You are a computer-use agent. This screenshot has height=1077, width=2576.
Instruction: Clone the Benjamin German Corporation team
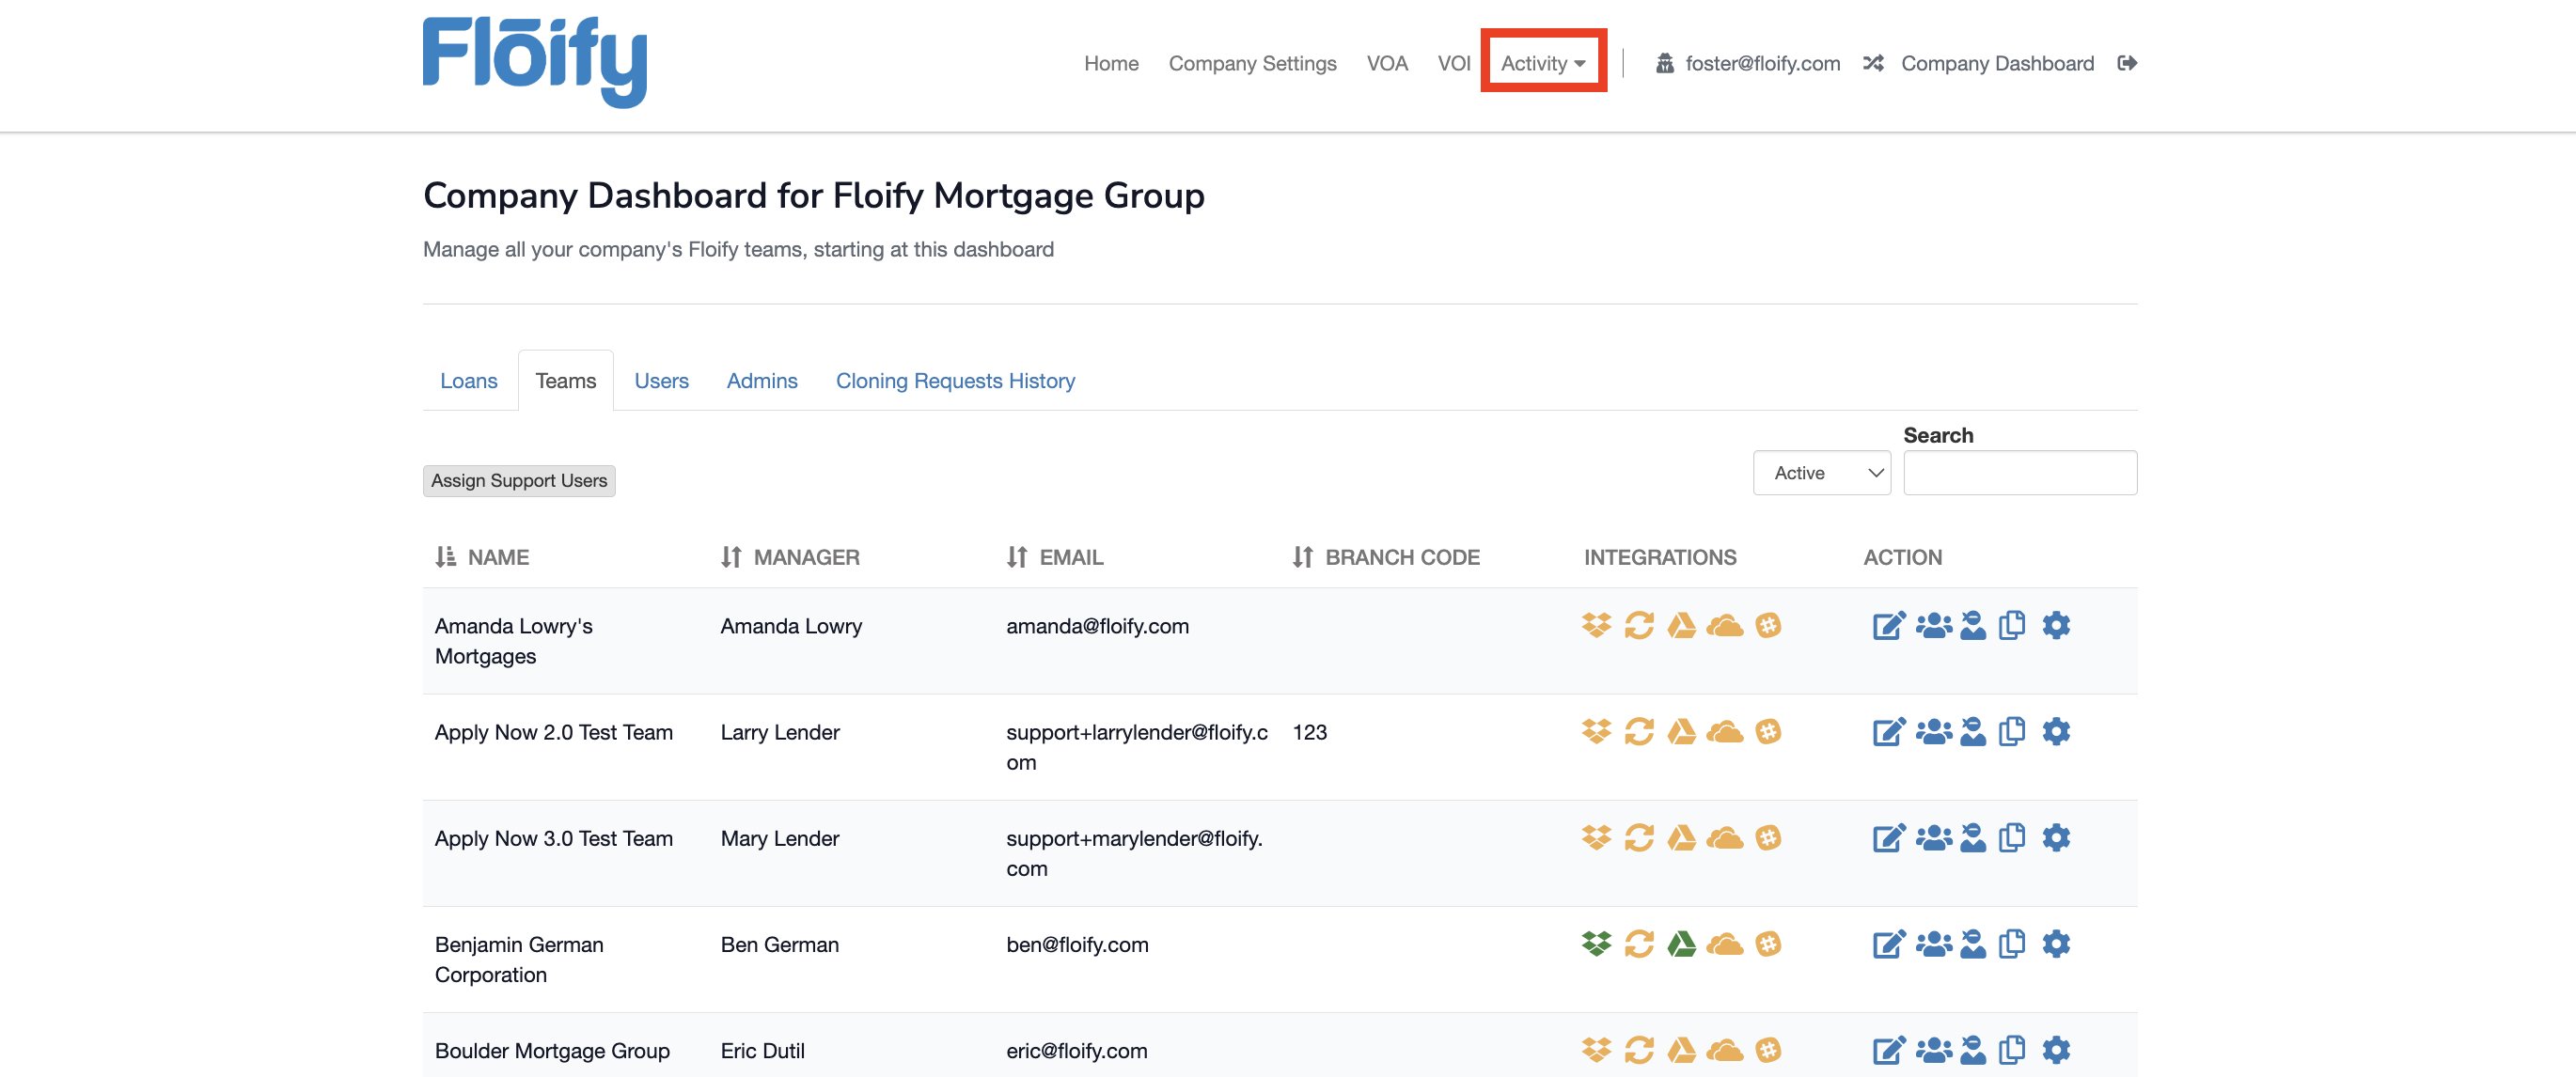click(2011, 944)
